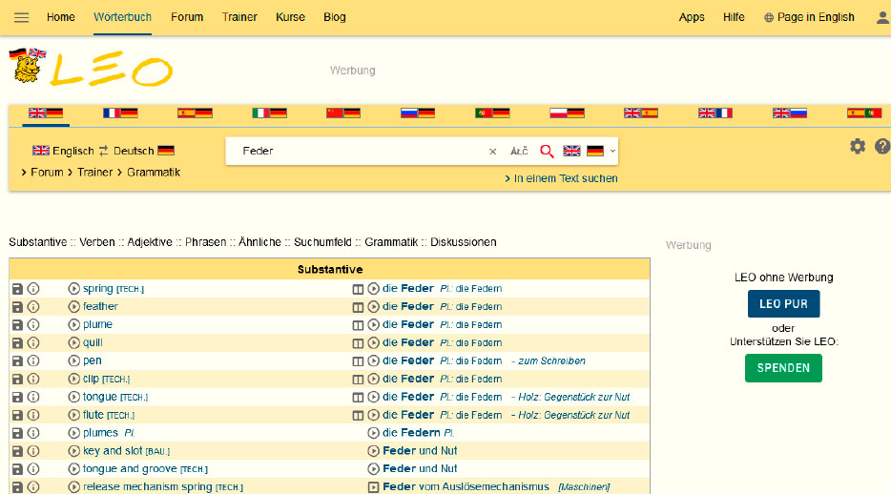
Task: Click the word 'feather'
Action: tap(100, 306)
